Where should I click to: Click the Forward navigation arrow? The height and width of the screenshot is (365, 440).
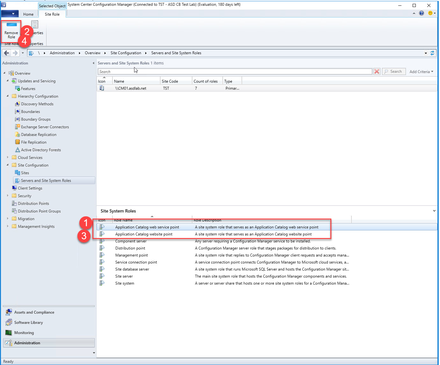15,53
